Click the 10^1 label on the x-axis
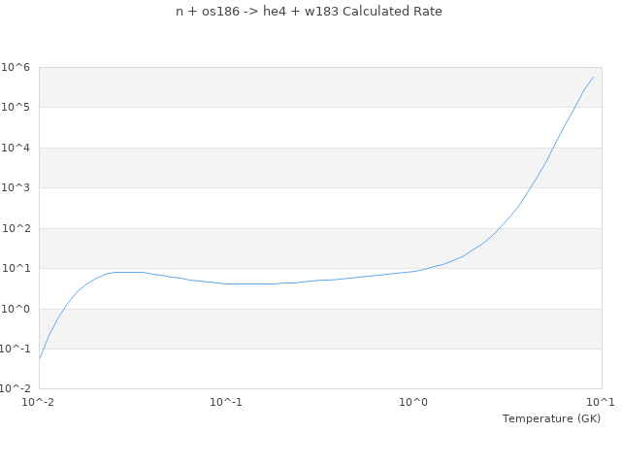Image resolution: width=621 pixels, height=466 pixels. 602,402
